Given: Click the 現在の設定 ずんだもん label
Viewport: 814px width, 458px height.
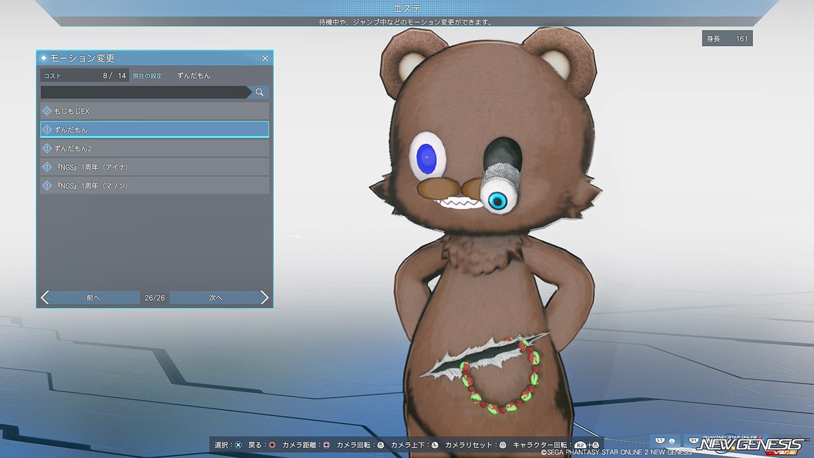Looking at the screenshot, I should click(172, 75).
